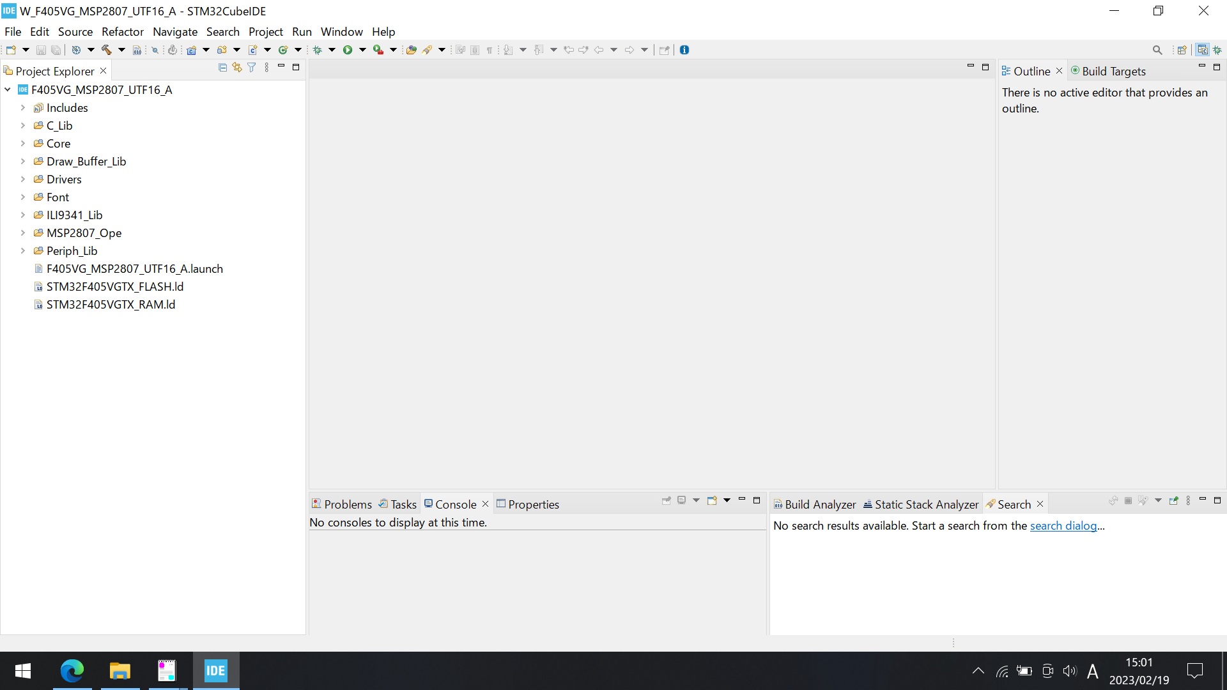Open dropdown arrow next to Search flashlight
The image size is (1227, 690).
(442, 50)
